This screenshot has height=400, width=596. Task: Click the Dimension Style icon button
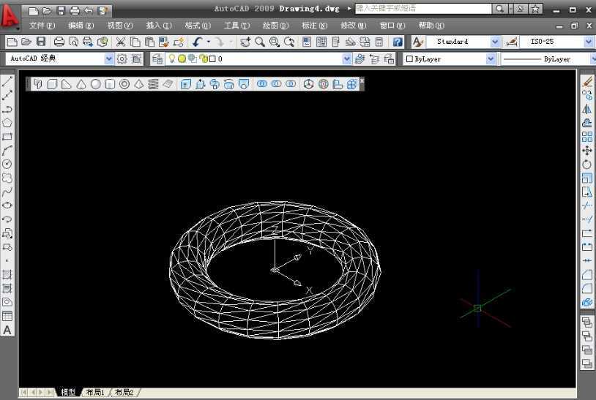coord(512,42)
